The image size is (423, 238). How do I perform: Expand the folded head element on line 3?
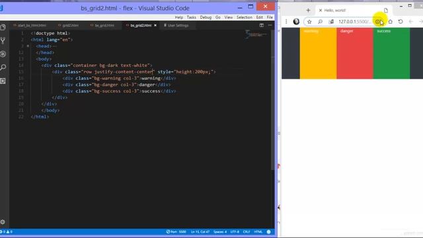(x=28, y=46)
